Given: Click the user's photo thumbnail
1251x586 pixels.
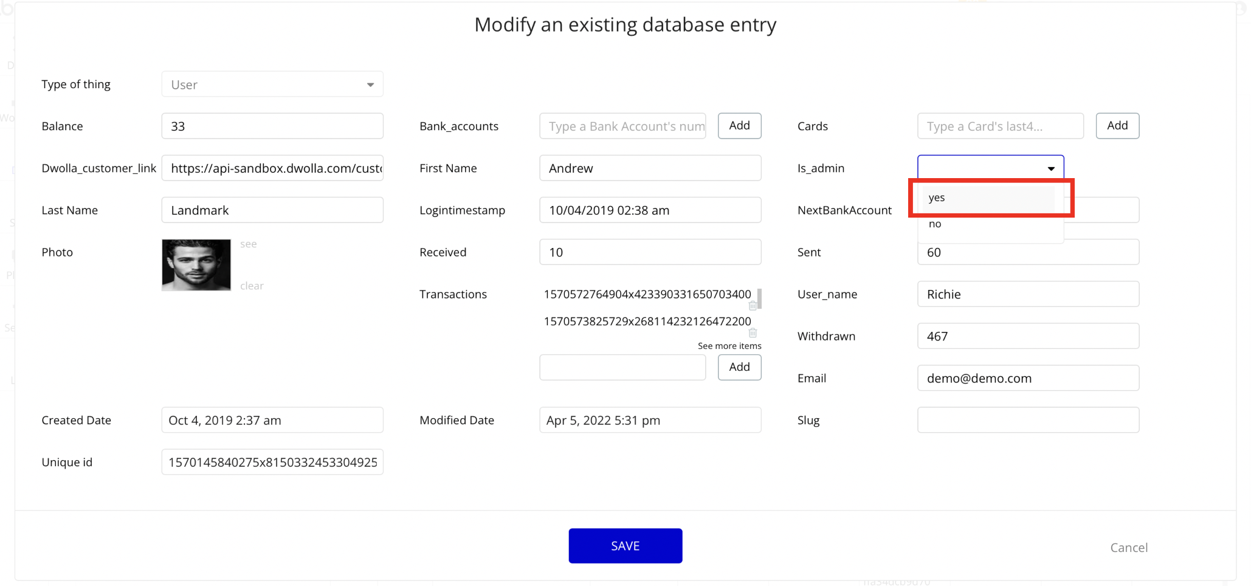Looking at the screenshot, I should pyautogui.click(x=196, y=265).
